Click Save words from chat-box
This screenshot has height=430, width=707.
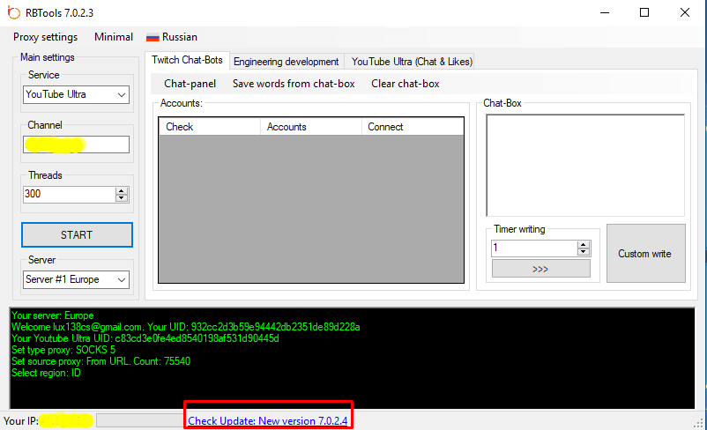click(x=294, y=84)
